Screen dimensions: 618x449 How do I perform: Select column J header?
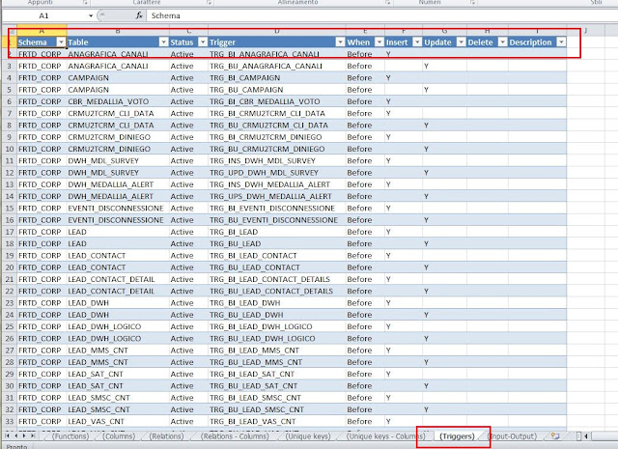click(x=585, y=30)
